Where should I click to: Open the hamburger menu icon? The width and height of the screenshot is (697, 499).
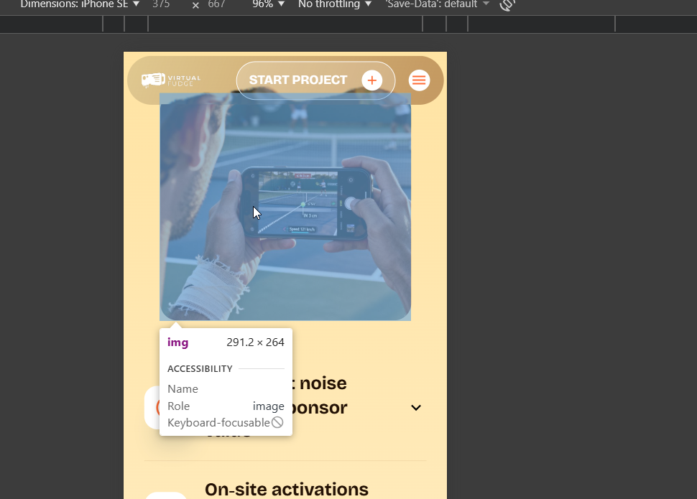pyautogui.click(x=419, y=80)
